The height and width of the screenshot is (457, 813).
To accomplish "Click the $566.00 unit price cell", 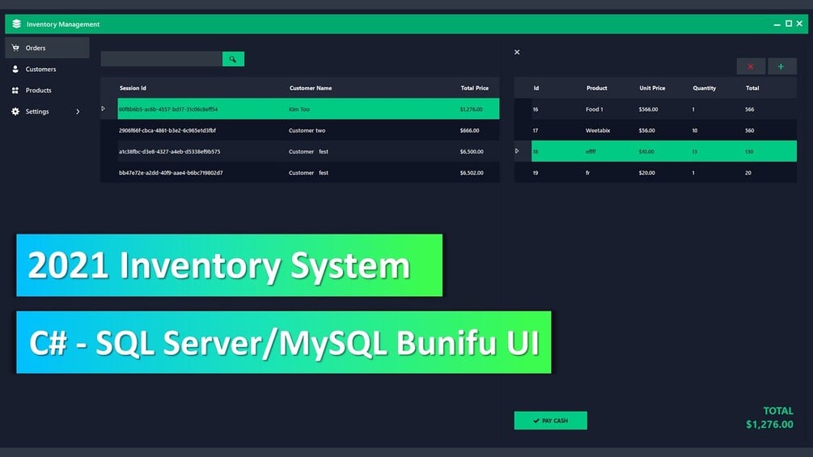I will 648,109.
